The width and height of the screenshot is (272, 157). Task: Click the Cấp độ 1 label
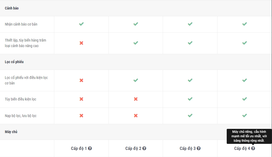pos(79,148)
